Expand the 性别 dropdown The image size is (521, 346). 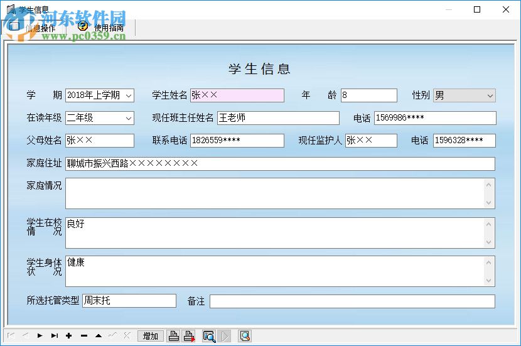tap(490, 95)
